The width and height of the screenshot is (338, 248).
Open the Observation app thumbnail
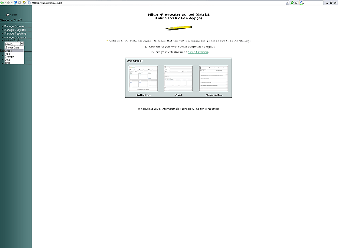click(x=214, y=78)
